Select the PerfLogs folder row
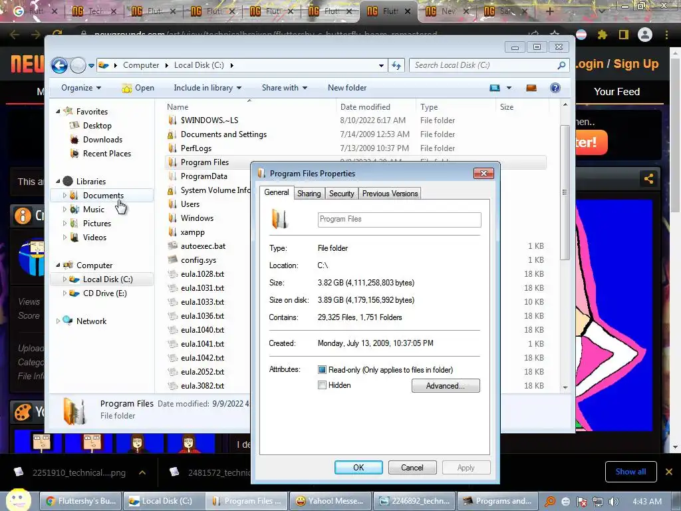This screenshot has width=681, height=511. click(x=355, y=148)
